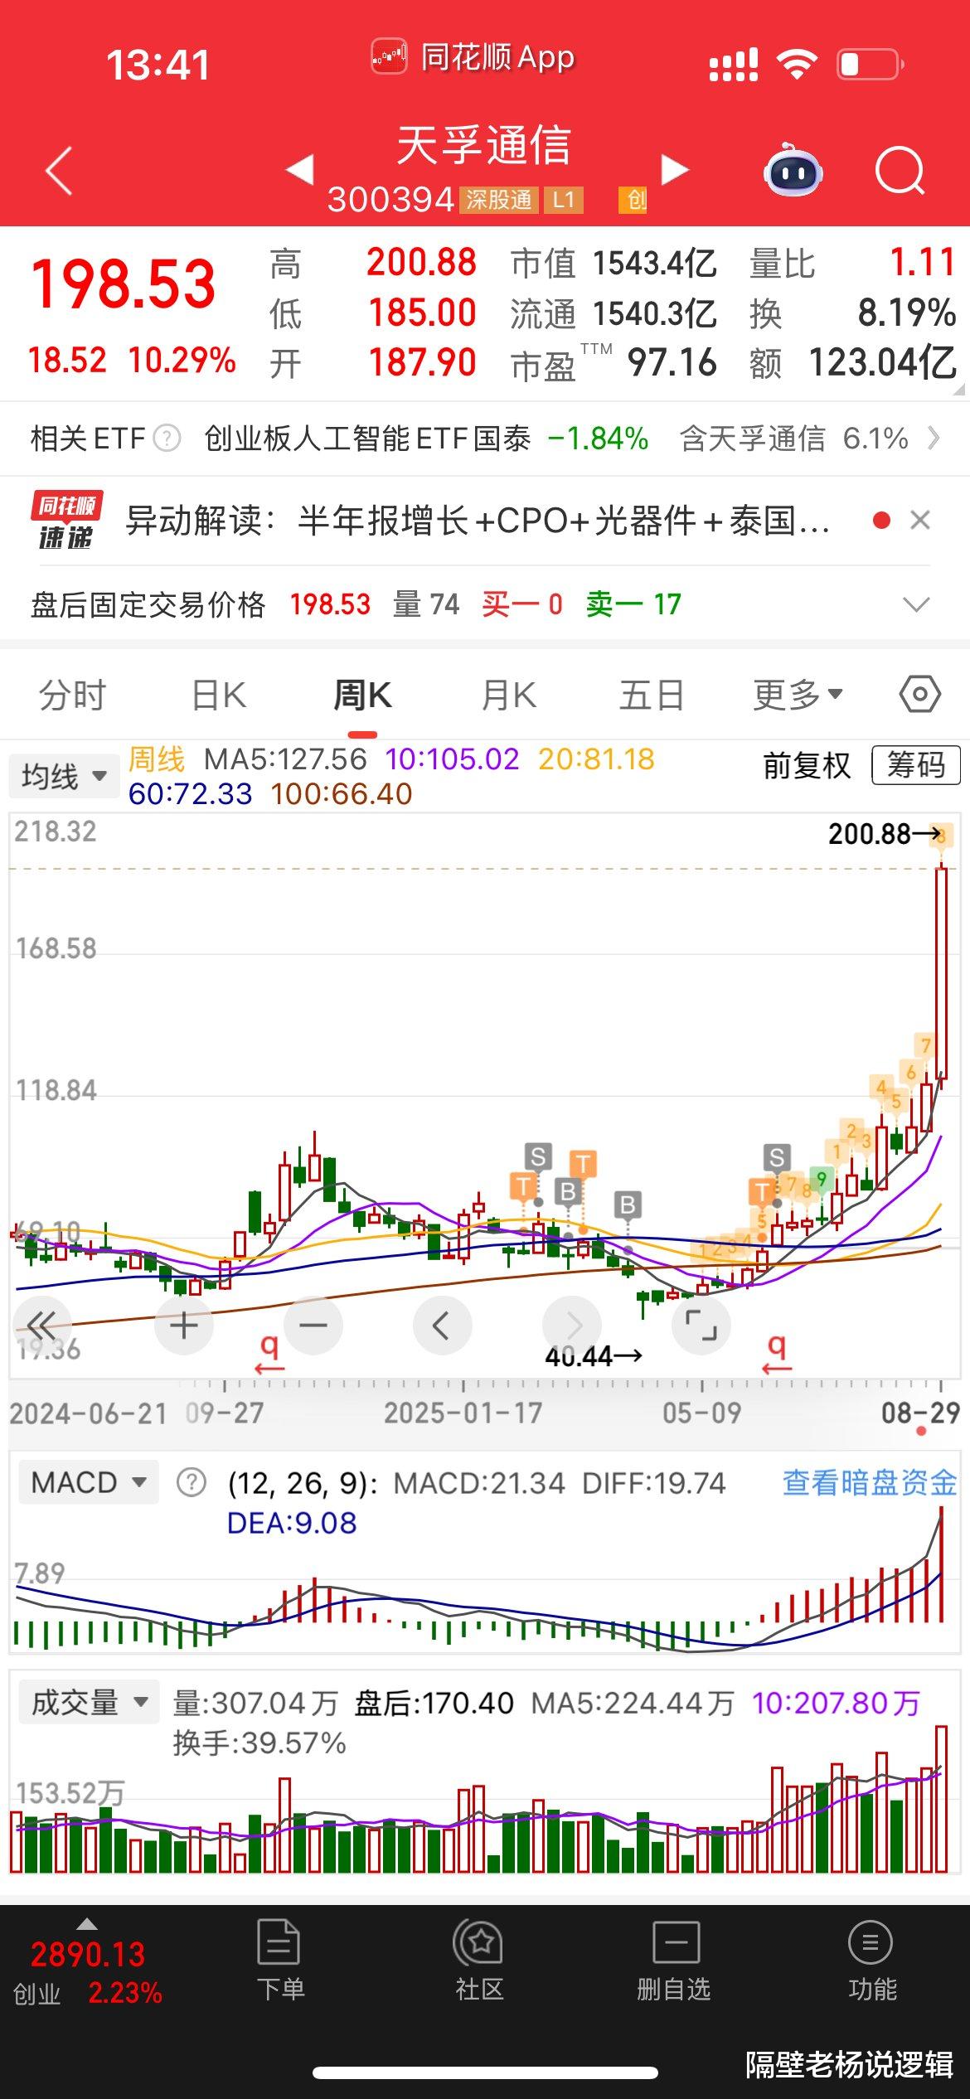Switch to 分时 tab
Image resolution: width=970 pixels, height=2099 pixels.
pos(73,695)
